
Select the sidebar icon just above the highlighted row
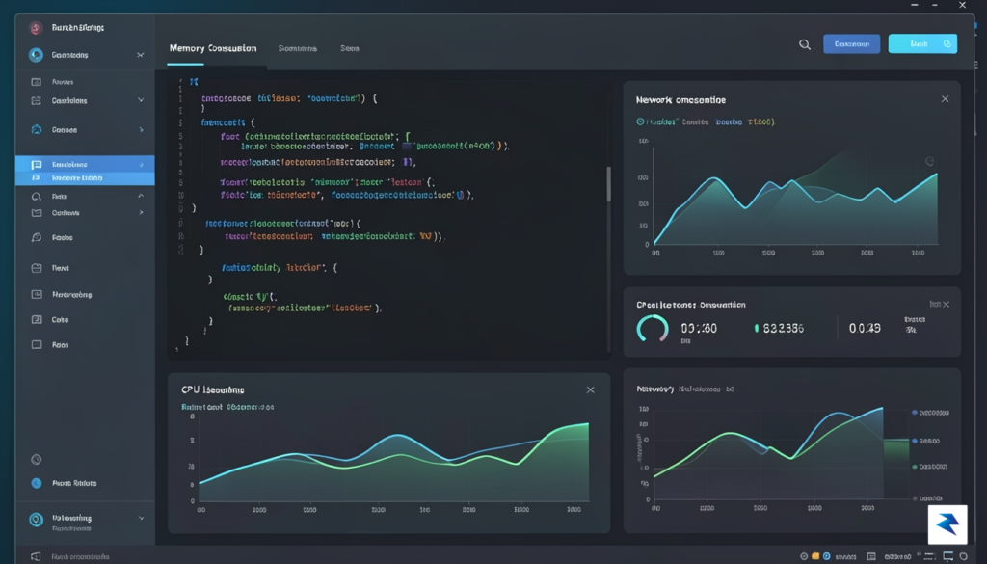click(x=37, y=129)
